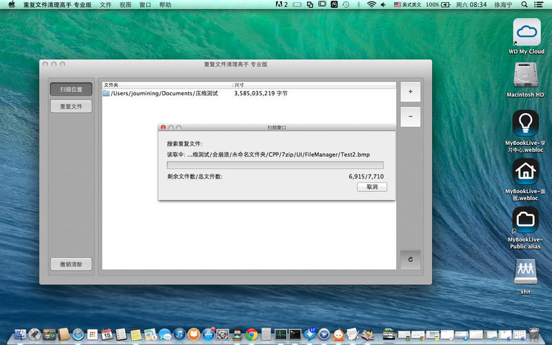Screen dimensions: 552x345
Task: Click the minus button to remove folder
Action: [411, 117]
